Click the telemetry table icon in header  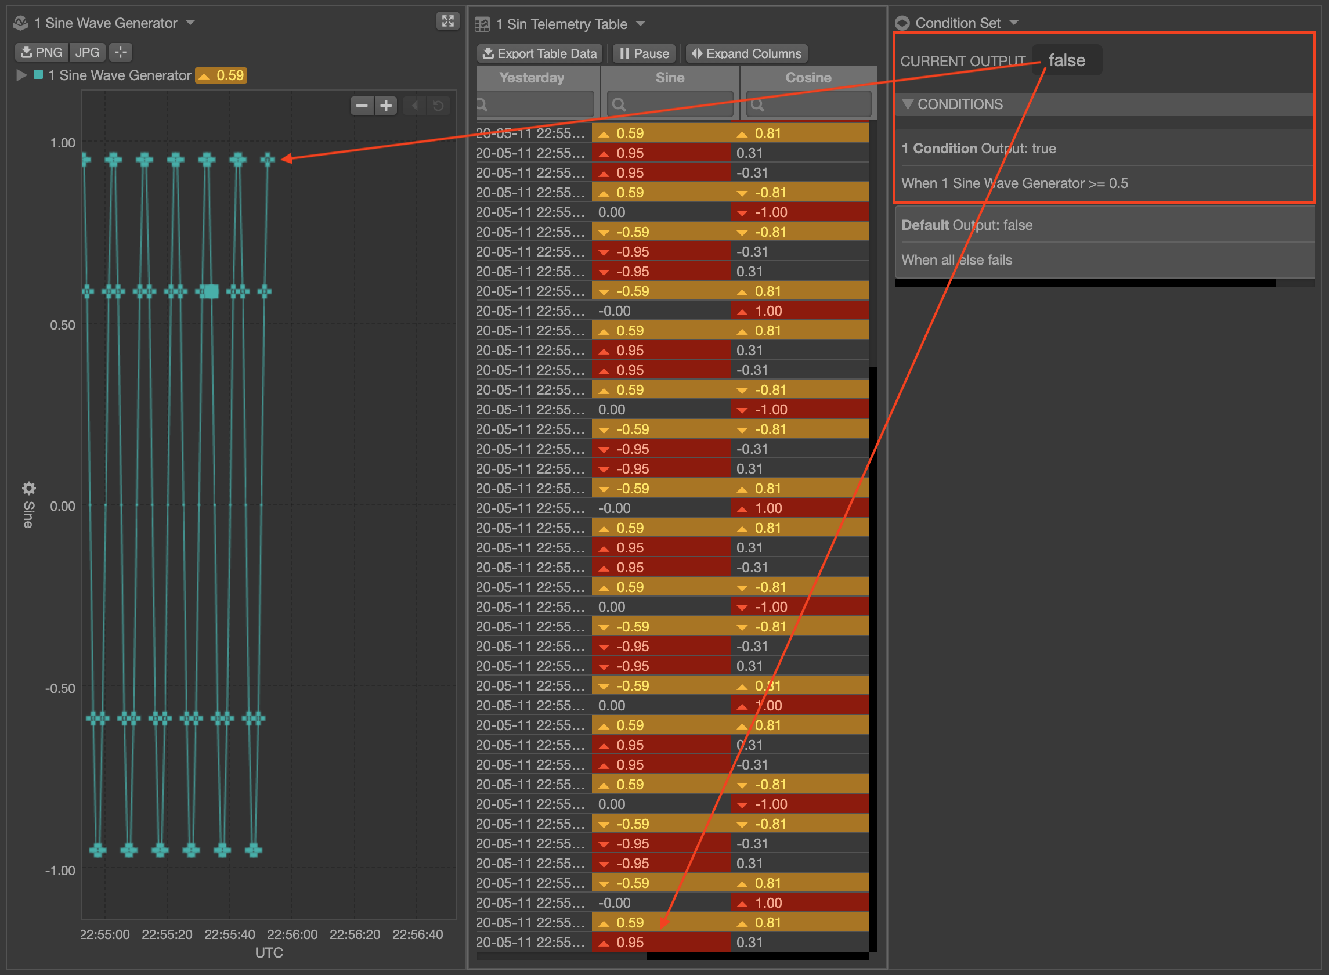pos(482,24)
